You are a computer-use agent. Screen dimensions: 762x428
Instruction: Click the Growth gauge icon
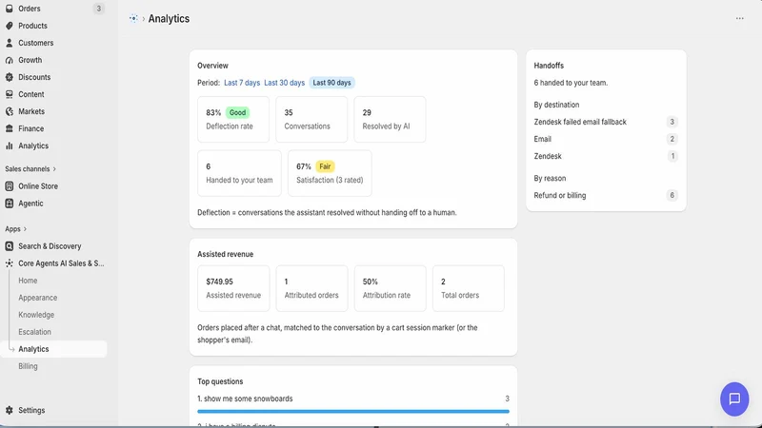tap(10, 60)
